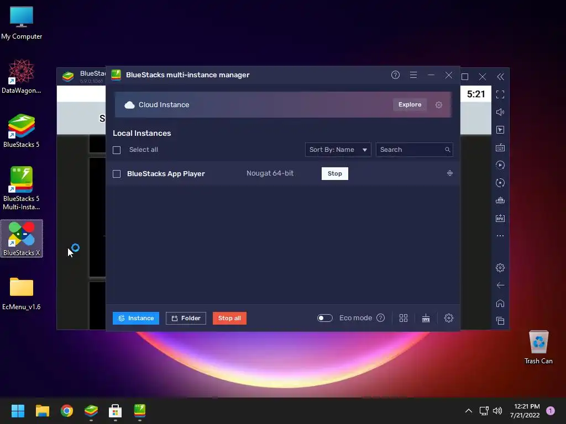This screenshot has height=424, width=566.
Task: Click multi-instance manager taskbar icon
Action: [x=140, y=411]
